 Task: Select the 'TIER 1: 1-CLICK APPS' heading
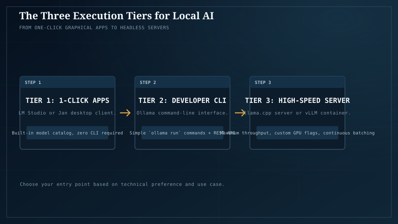[67, 101]
